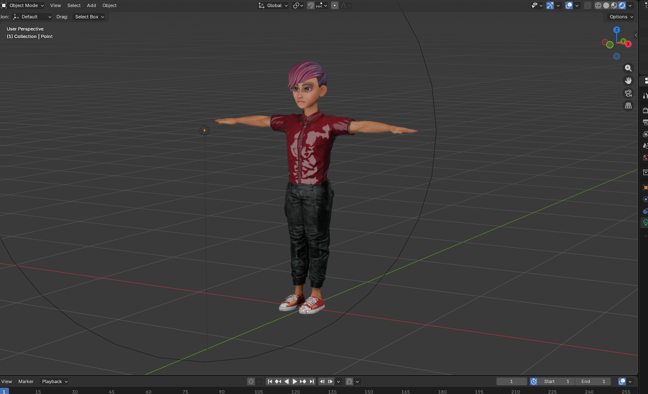This screenshot has width=648, height=394.
Task: Toggle viewport overlays
Action: pyautogui.click(x=569, y=6)
